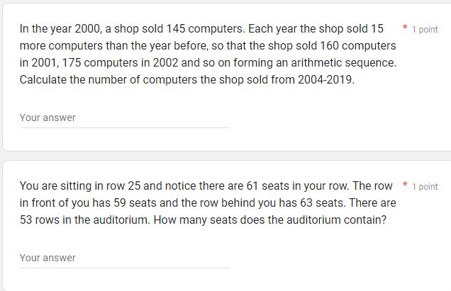Click the words 'arithmetic sequence'
Image resolution: width=451 pixels, height=291 pixels.
point(343,62)
